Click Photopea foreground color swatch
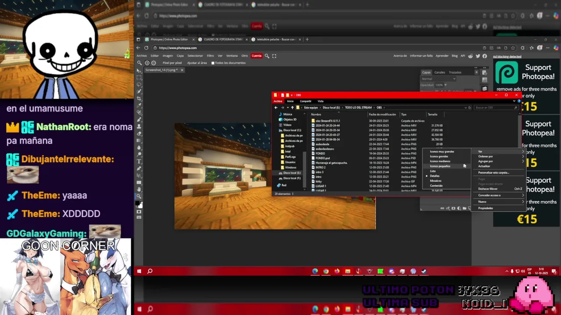The image size is (561, 315). pyautogui.click(x=138, y=203)
